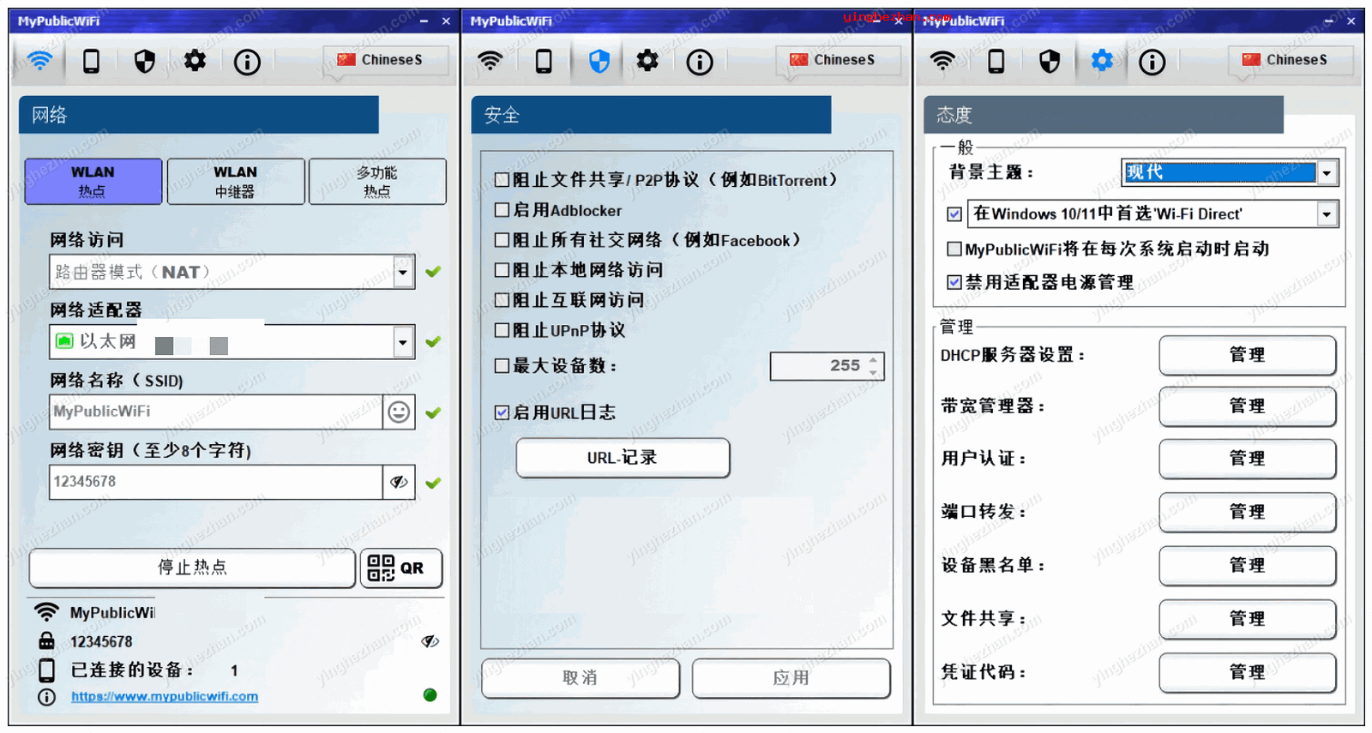Click 管理 button for 凭证代码

coord(1248,673)
